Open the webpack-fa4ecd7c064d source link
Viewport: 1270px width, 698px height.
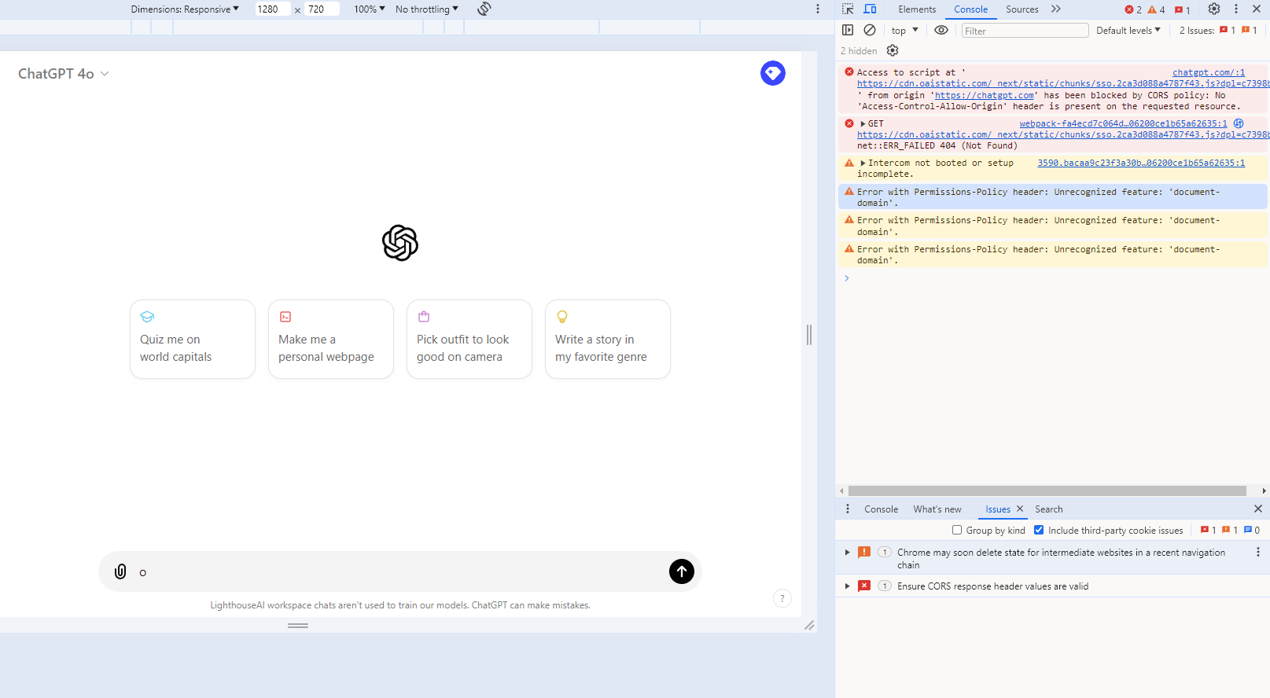1123,123
